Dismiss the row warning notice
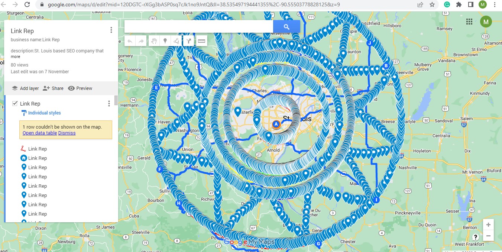The height and width of the screenshot is (252, 502). coord(67,133)
